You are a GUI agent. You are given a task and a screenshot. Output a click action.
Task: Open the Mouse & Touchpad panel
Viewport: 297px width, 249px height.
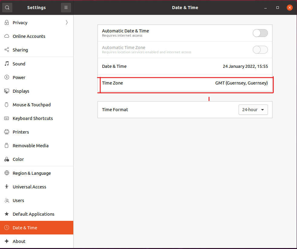[x=31, y=105]
